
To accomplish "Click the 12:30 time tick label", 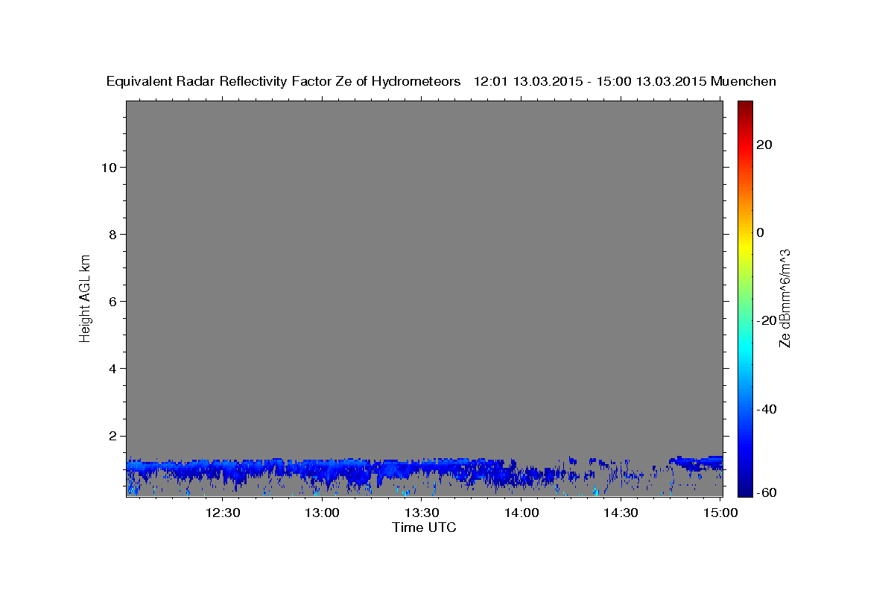I will (223, 513).
